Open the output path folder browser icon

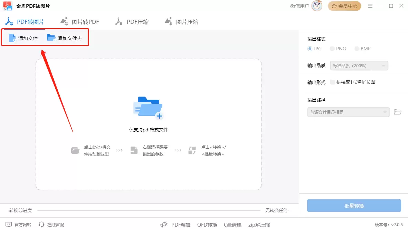point(398,112)
